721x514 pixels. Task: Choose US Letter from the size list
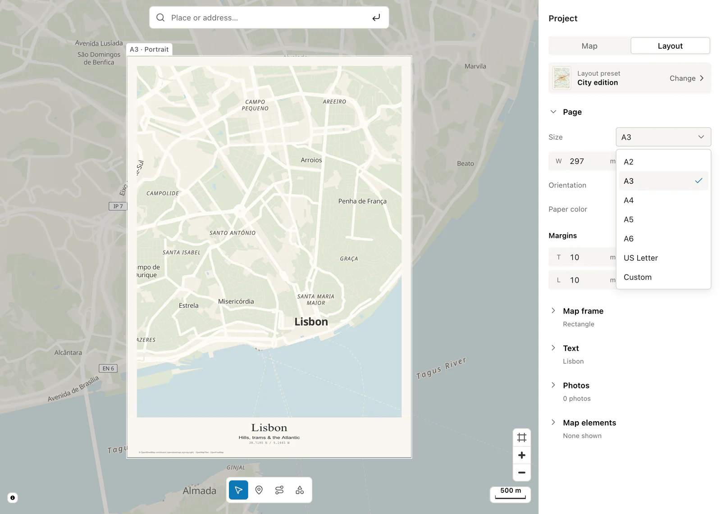[663, 258]
